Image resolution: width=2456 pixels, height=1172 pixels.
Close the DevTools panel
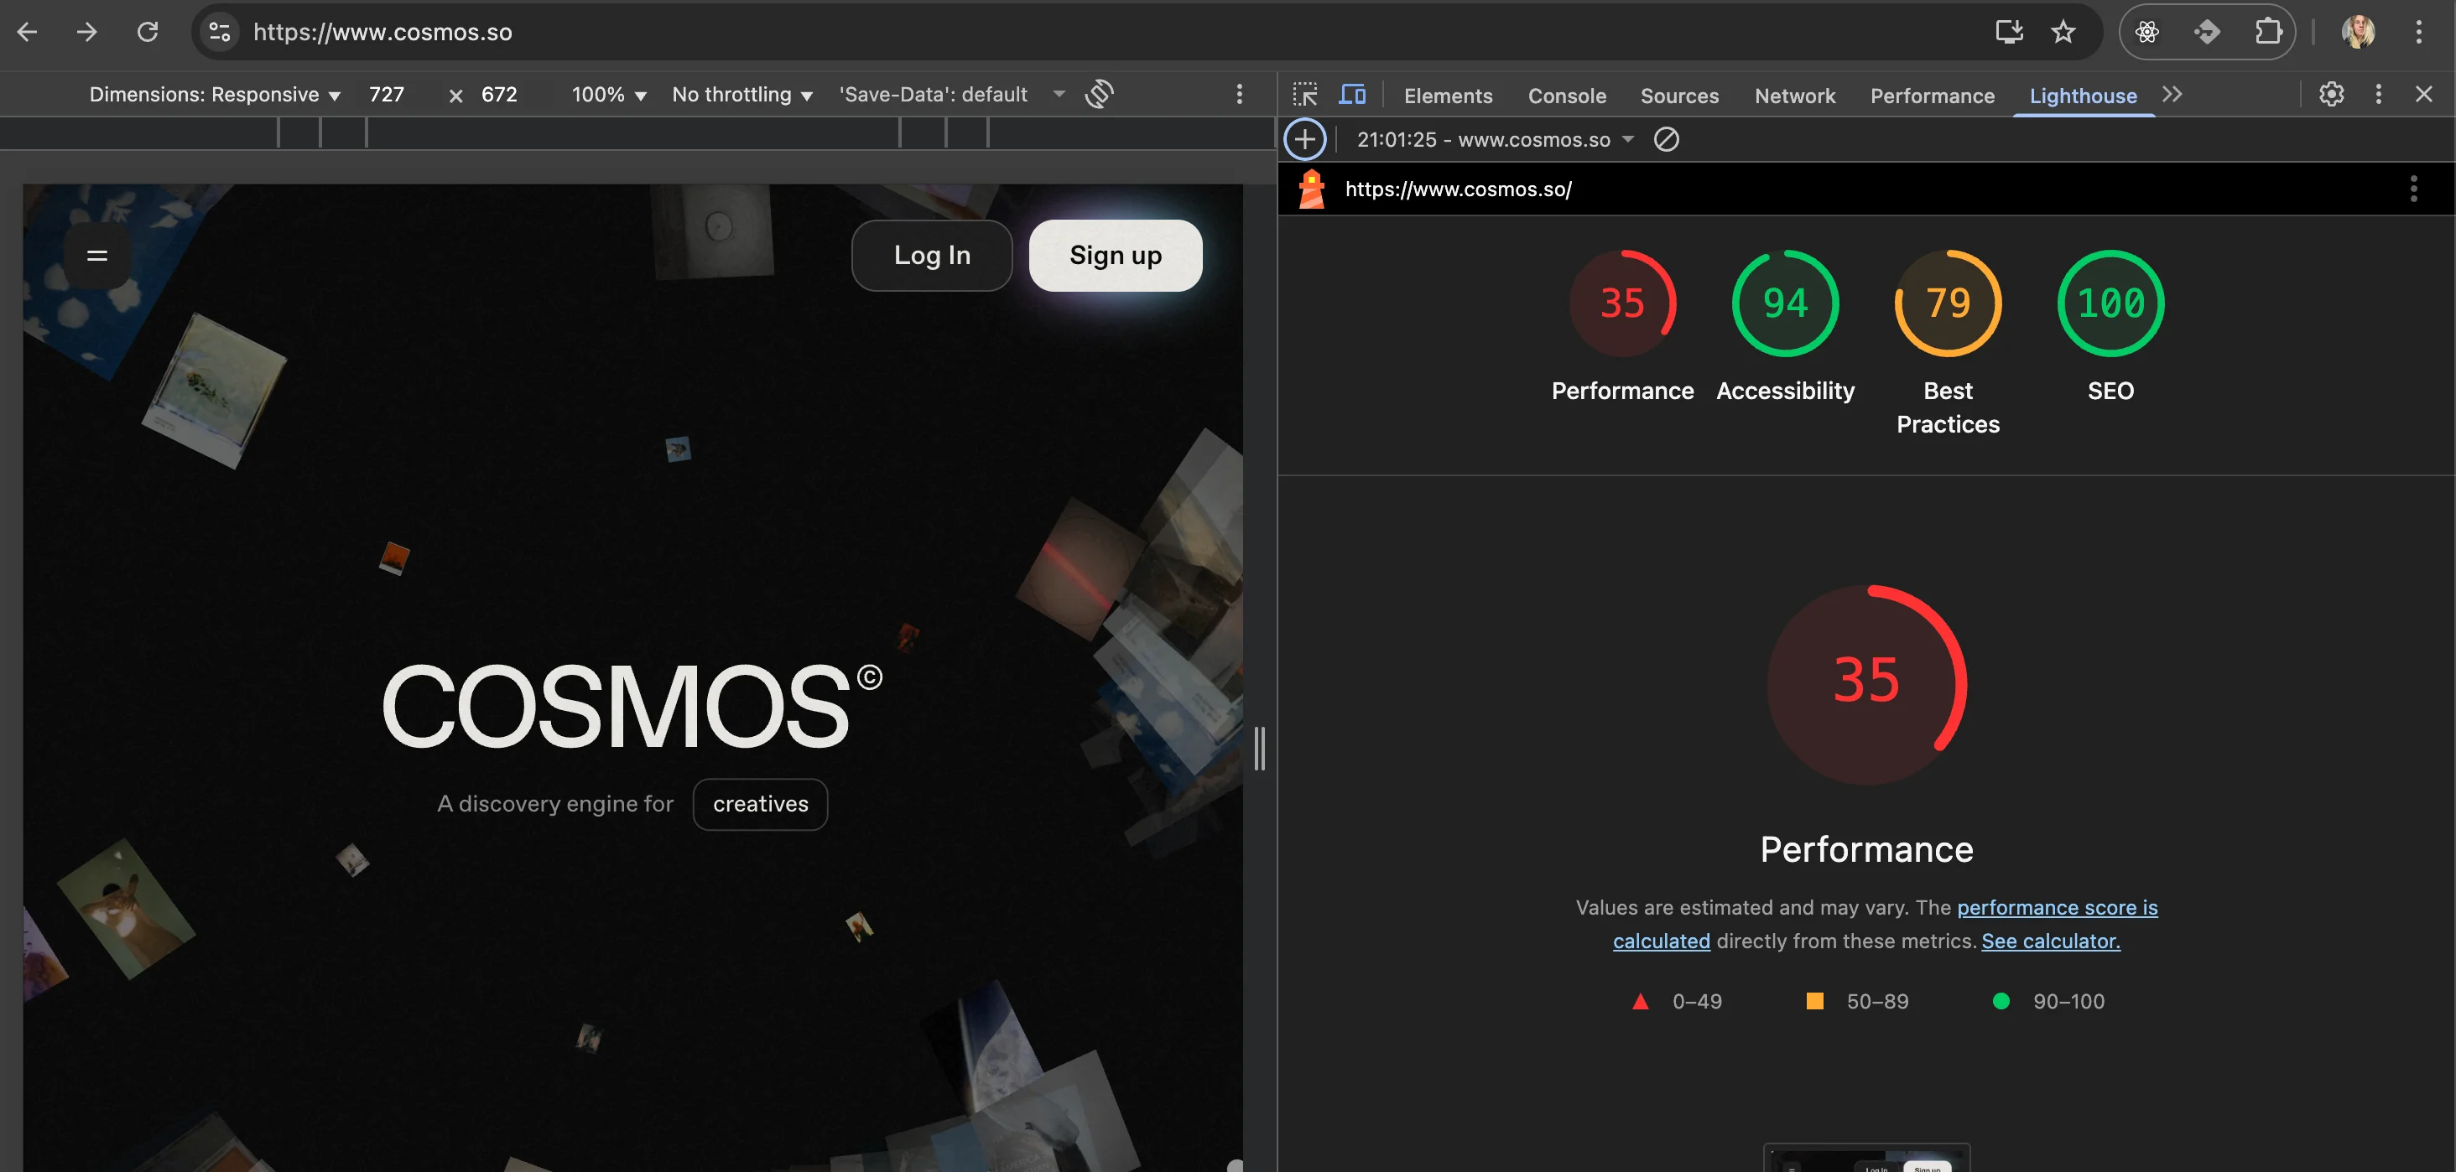[2423, 95]
